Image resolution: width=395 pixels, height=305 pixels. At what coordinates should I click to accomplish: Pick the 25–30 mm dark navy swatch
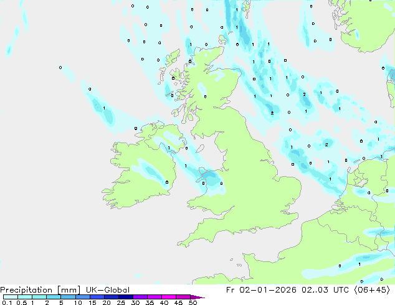(125, 297)
